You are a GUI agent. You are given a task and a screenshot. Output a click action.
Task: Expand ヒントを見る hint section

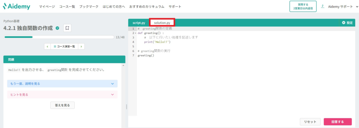(62, 95)
